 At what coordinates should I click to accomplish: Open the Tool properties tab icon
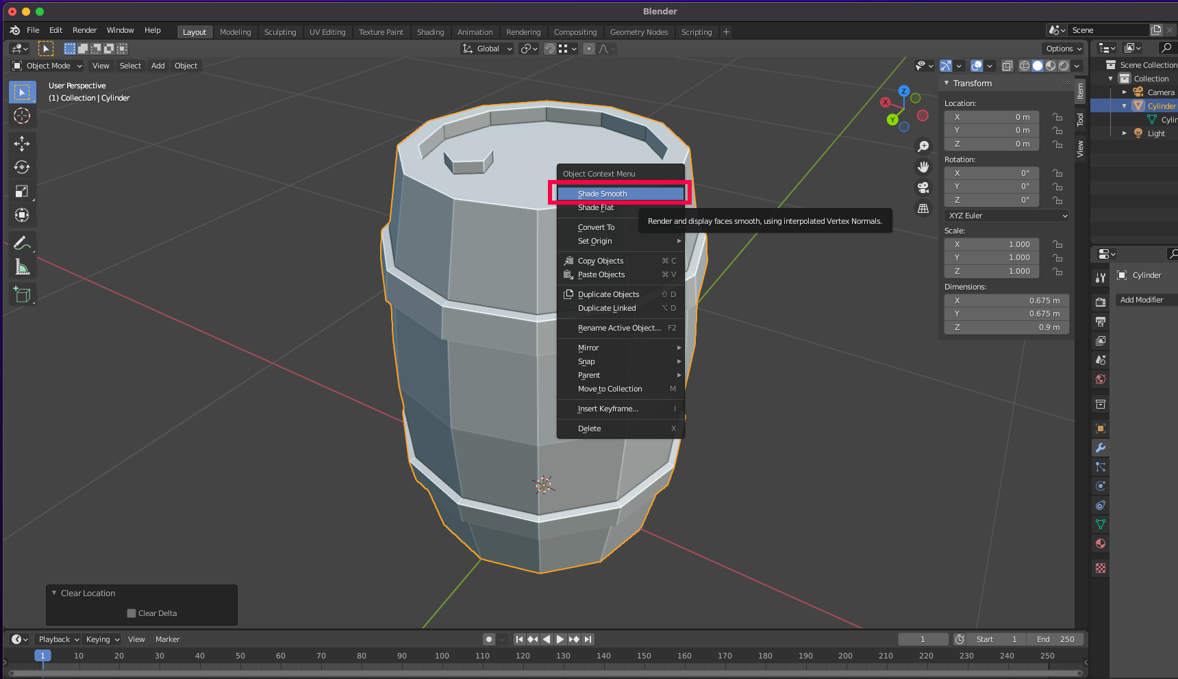(1101, 277)
